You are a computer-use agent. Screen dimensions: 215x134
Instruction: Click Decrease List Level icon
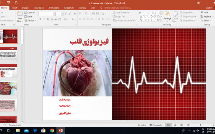pyautogui.click(x=94, y=14)
